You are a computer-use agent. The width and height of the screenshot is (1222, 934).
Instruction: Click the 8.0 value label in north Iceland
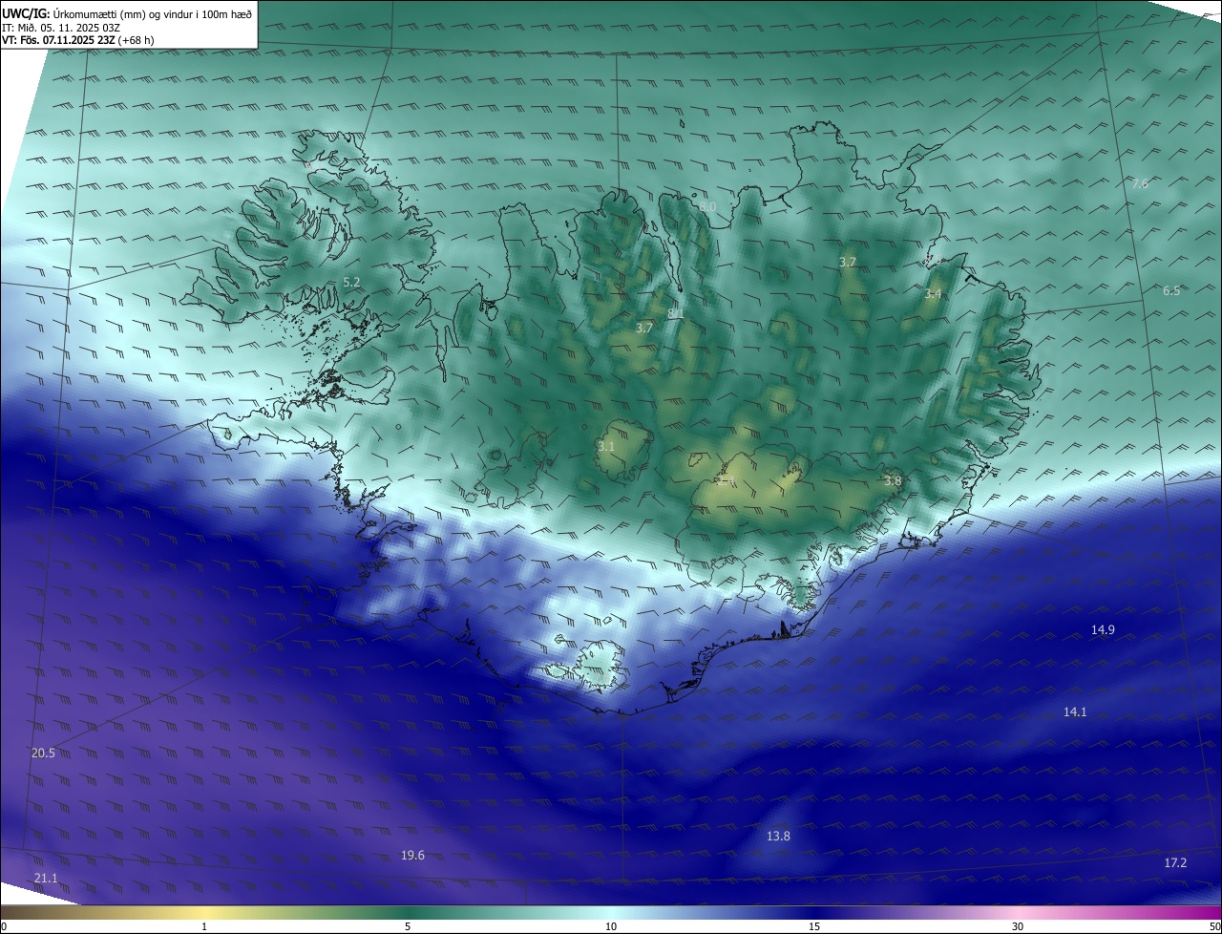(x=707, y=206)
